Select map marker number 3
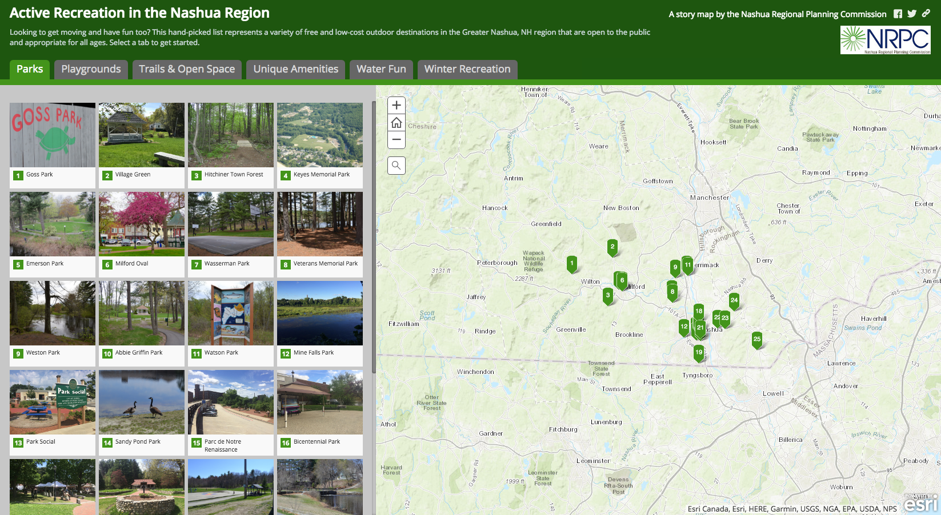The width and height of the screenshot is (941, 515). pos(608,296)
